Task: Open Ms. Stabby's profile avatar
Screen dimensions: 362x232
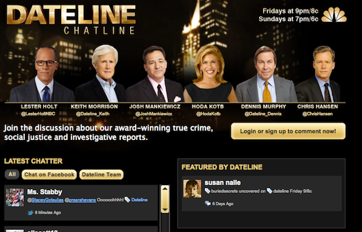Action: (15, 198)
